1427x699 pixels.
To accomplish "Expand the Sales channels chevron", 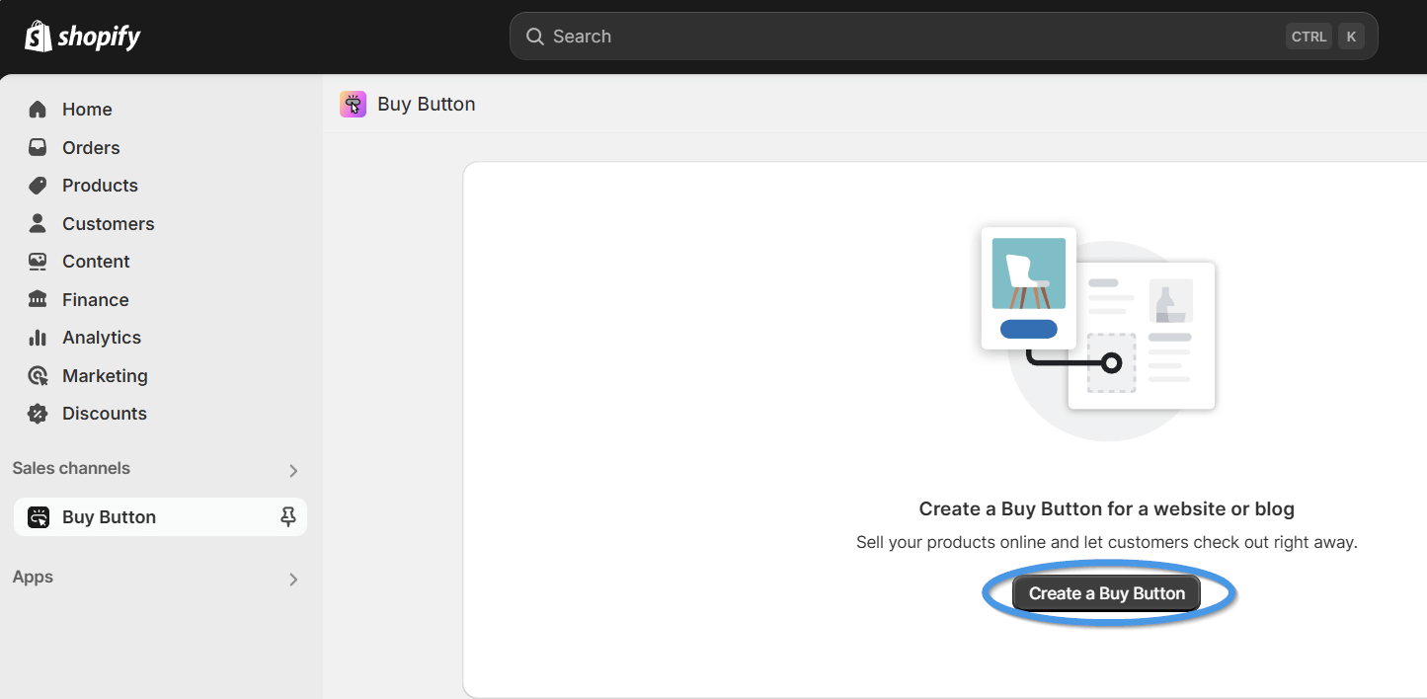I will 293,471.
